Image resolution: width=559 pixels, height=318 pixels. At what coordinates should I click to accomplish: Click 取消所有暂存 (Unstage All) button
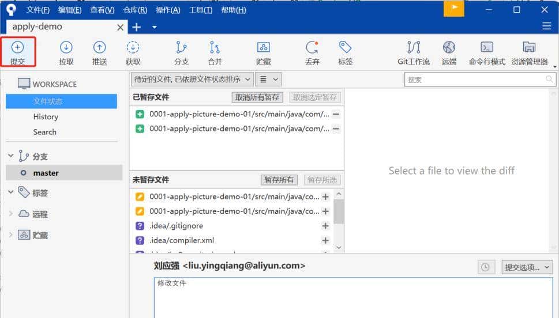[x=257, y=97]
